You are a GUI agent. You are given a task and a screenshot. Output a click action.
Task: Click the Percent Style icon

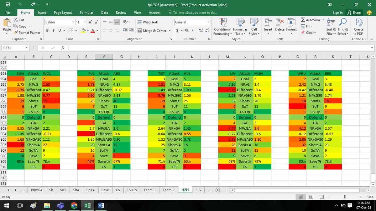point(187,31)
